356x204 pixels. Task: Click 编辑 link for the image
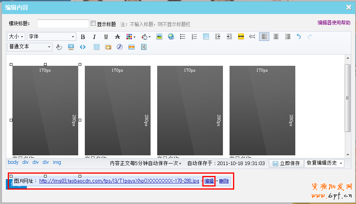coord(209,181)
